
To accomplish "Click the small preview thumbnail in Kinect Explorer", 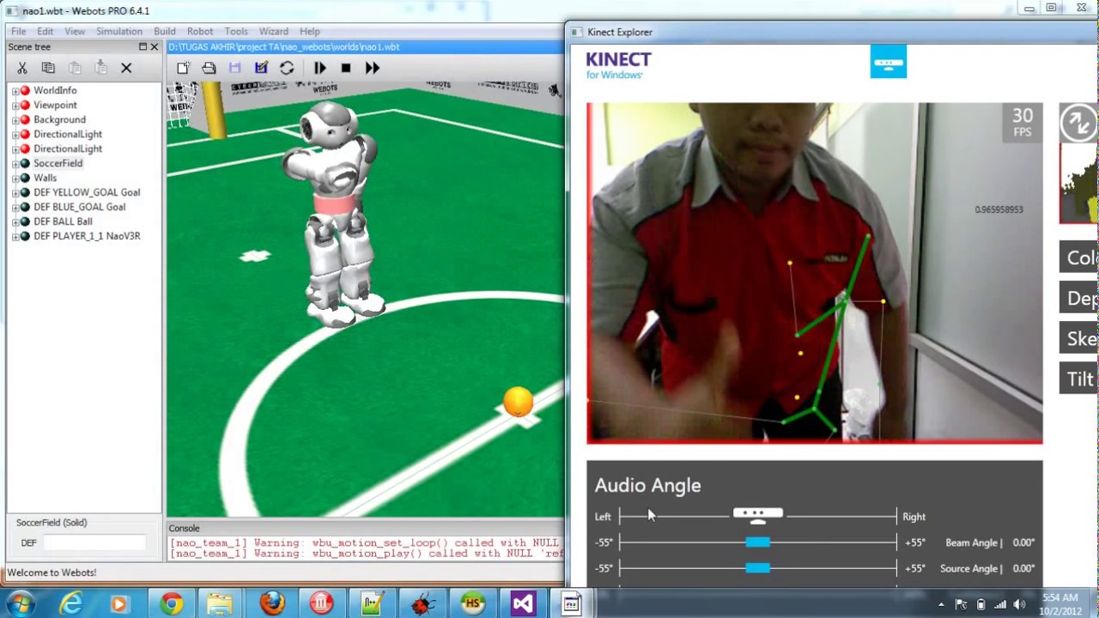I will click(1079, 183).
